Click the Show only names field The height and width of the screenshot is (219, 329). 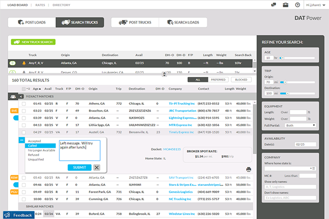(x=290, y=187)
